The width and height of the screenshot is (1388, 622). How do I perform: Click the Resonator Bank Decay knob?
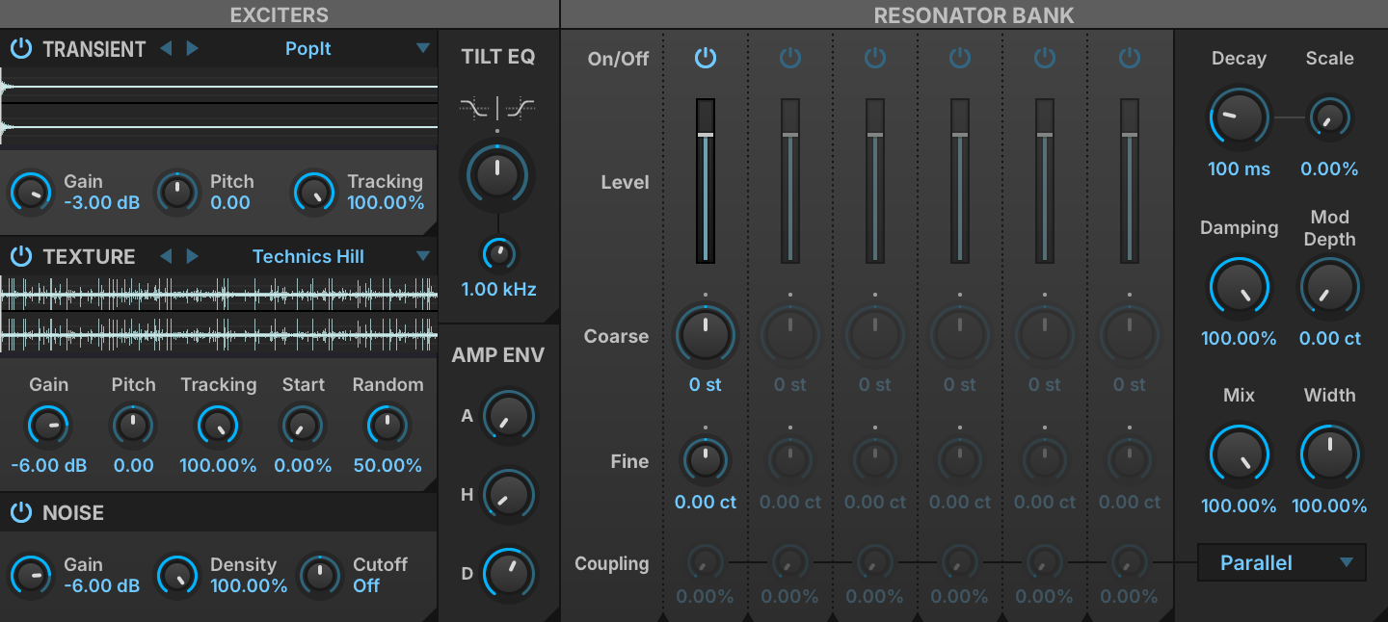1240,117
